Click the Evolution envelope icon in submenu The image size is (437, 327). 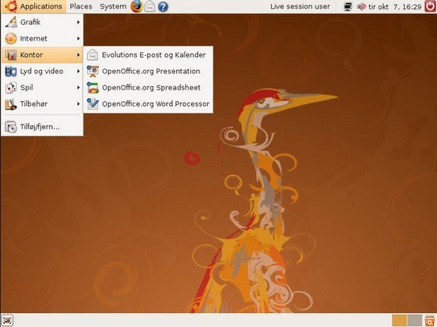(x=93, y=54)
